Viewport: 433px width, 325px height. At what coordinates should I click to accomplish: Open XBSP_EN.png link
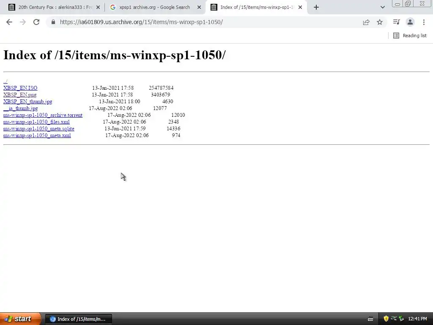click(x=20, y=95)
